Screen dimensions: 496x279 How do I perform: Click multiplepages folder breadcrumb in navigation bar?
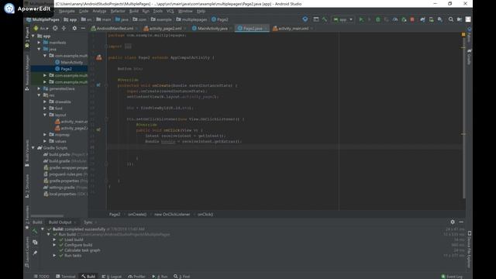[191, 19]
